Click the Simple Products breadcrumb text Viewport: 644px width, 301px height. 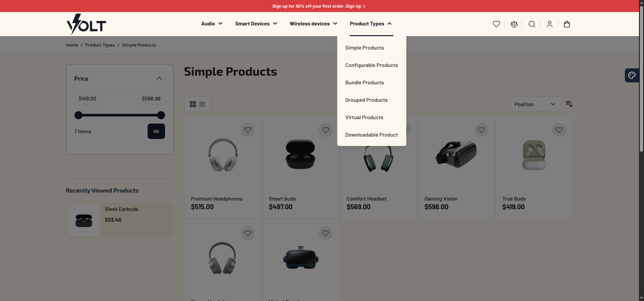tap(139, 45)
